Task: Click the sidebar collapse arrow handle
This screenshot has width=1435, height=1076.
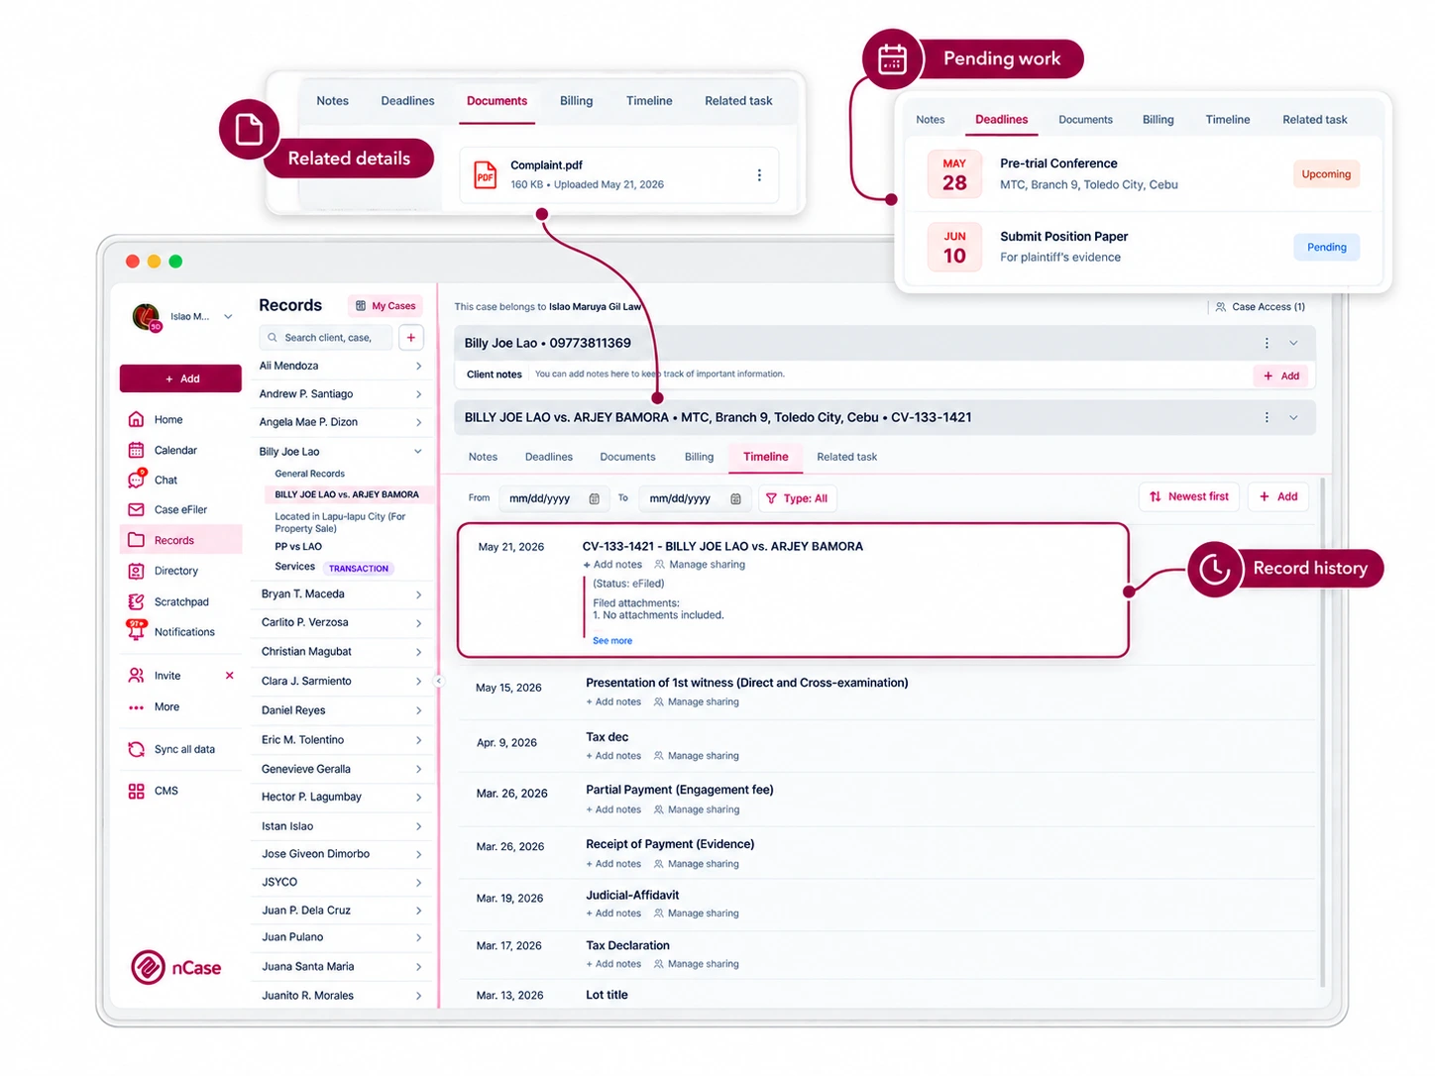Action: tap(439, 682)
